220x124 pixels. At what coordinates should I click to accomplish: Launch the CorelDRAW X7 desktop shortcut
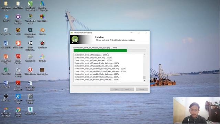tap(30, 6)
